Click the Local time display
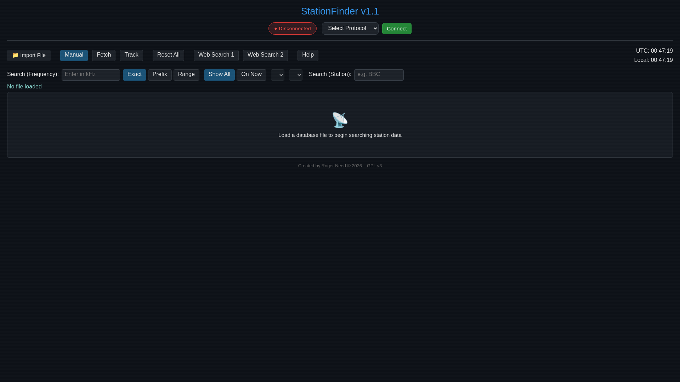Screen dimensions: 680x382 tap(653, 60)
